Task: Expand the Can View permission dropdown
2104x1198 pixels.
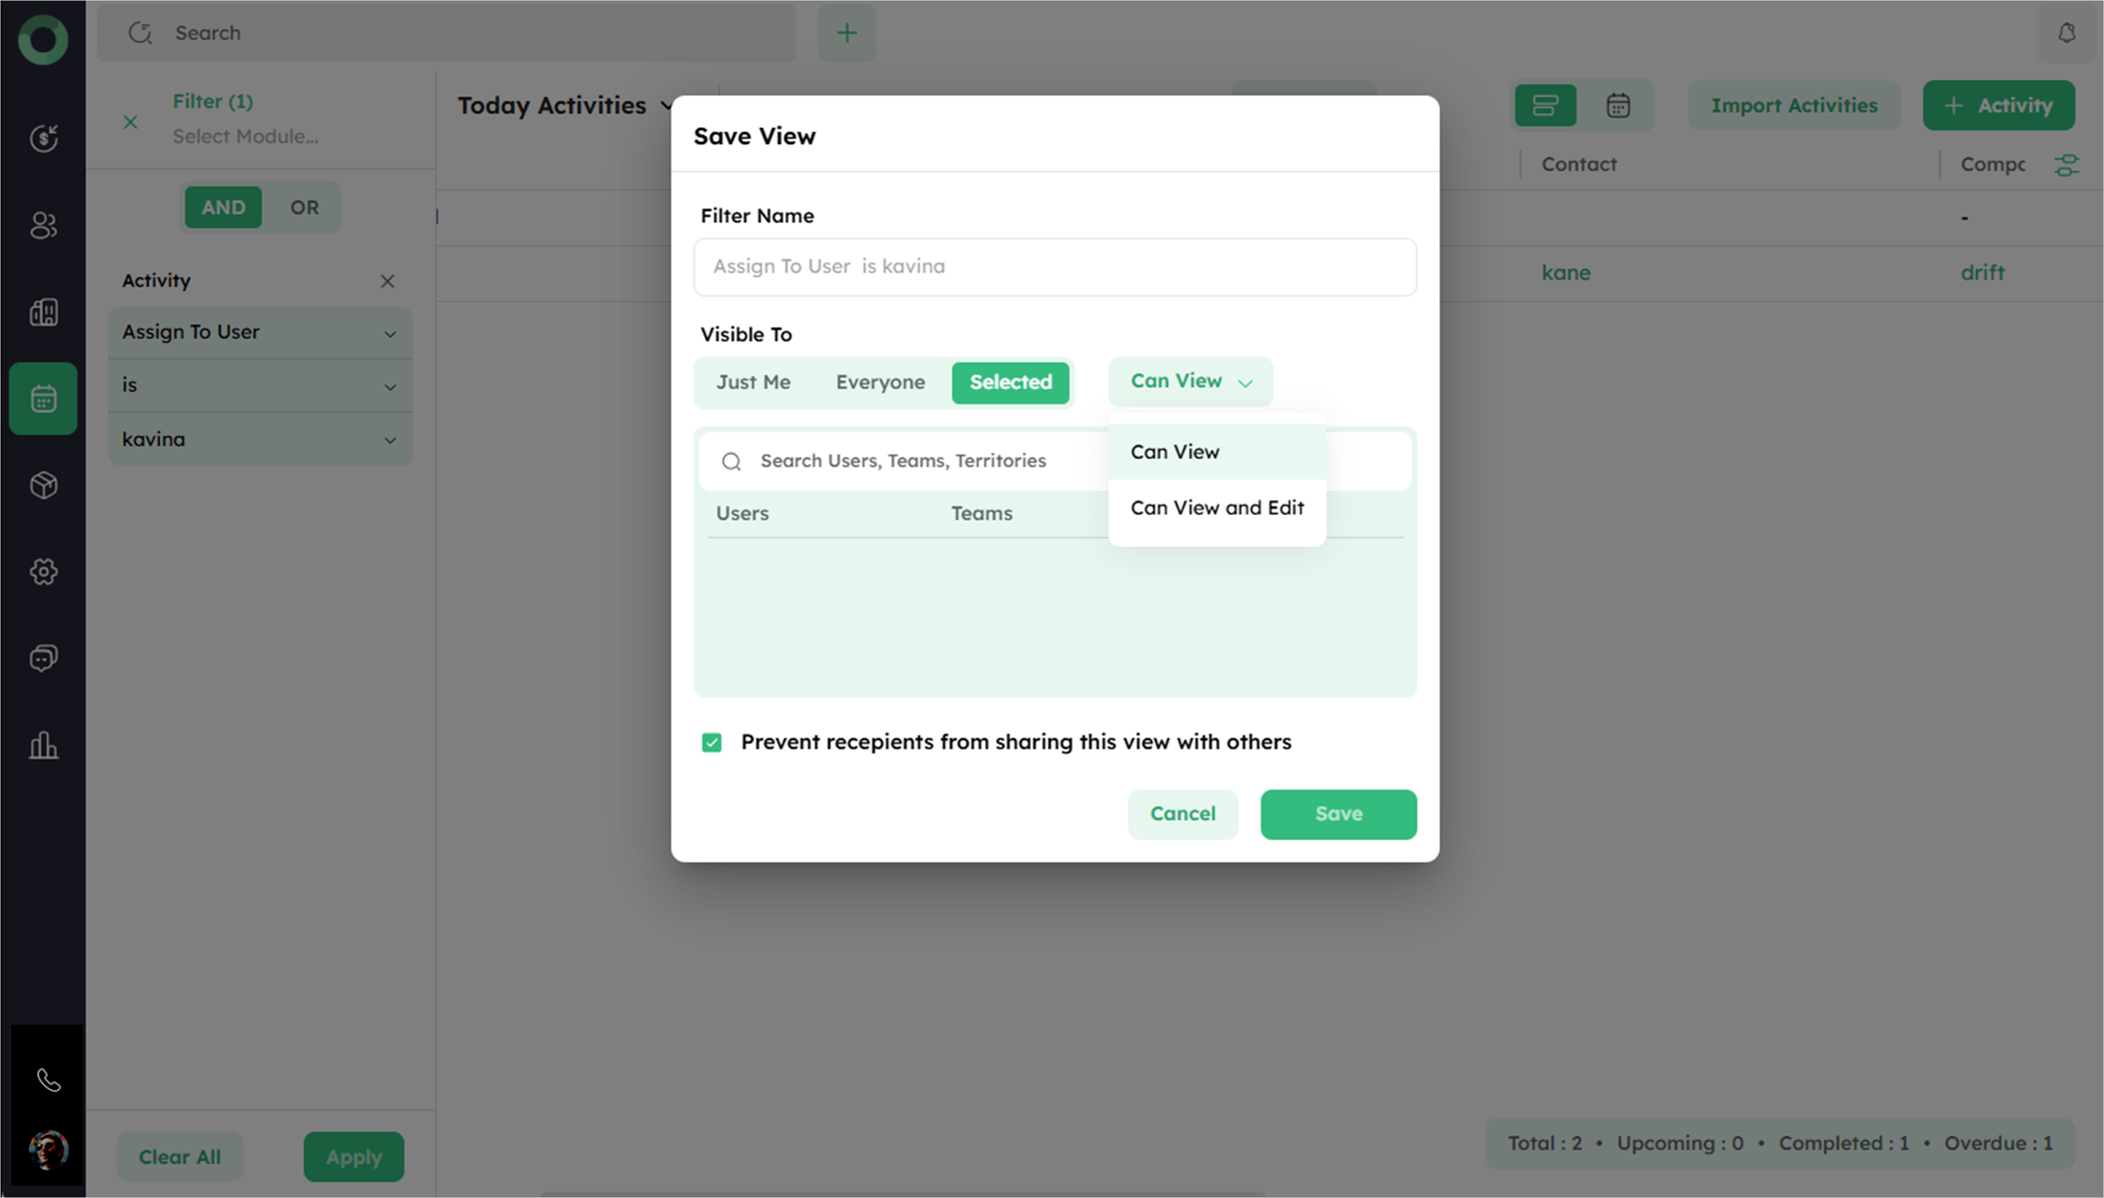Action: (1190, 382)
